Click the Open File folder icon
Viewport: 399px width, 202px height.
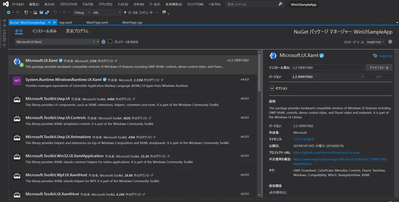35,12
